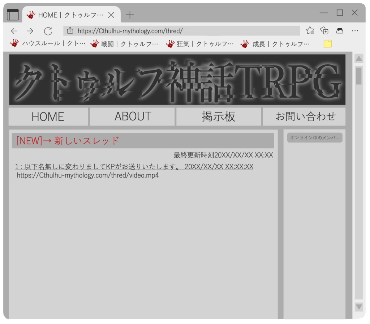This screenshot has height=324, width=370.
Task: Open the browser settings menu with the ellipsis
Action: (354, 31)
